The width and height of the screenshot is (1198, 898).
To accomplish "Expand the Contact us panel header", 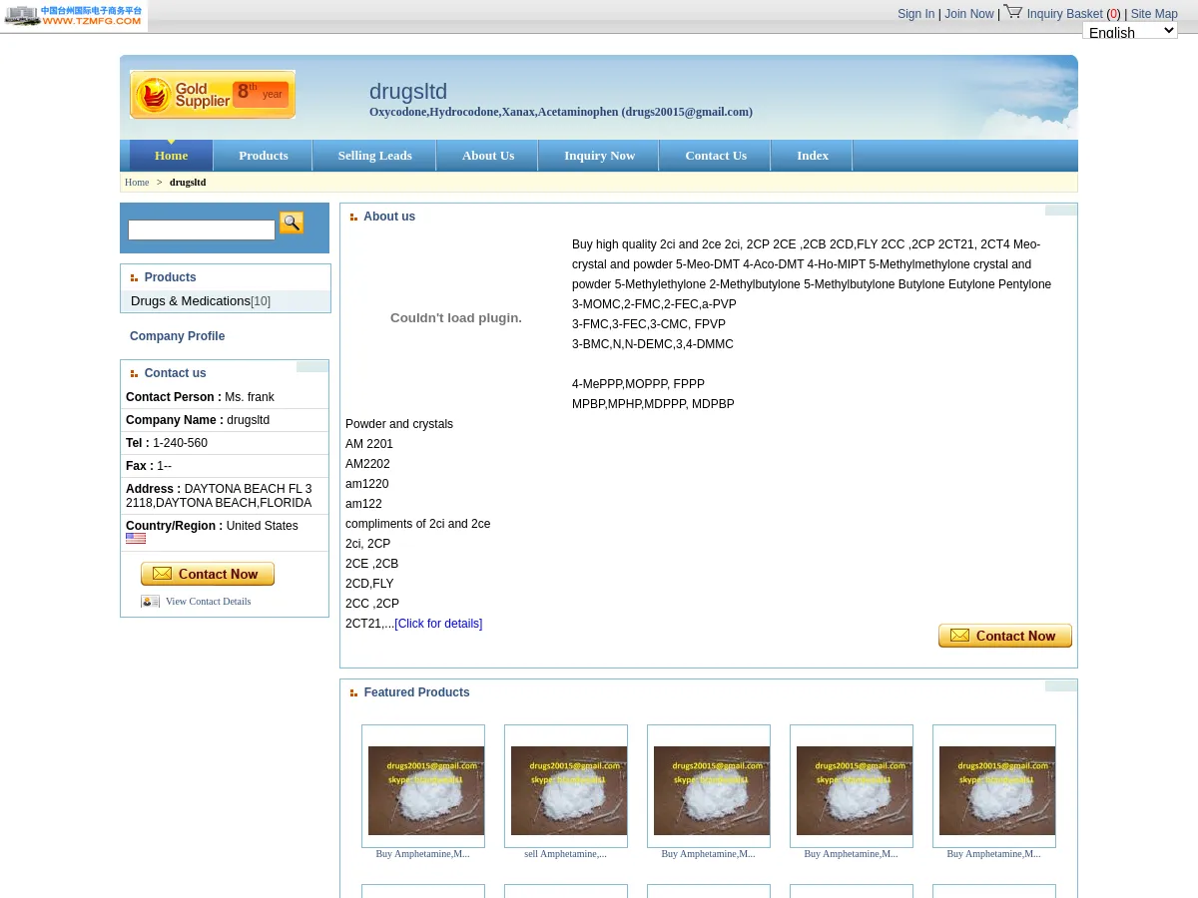I will point(175,373).
